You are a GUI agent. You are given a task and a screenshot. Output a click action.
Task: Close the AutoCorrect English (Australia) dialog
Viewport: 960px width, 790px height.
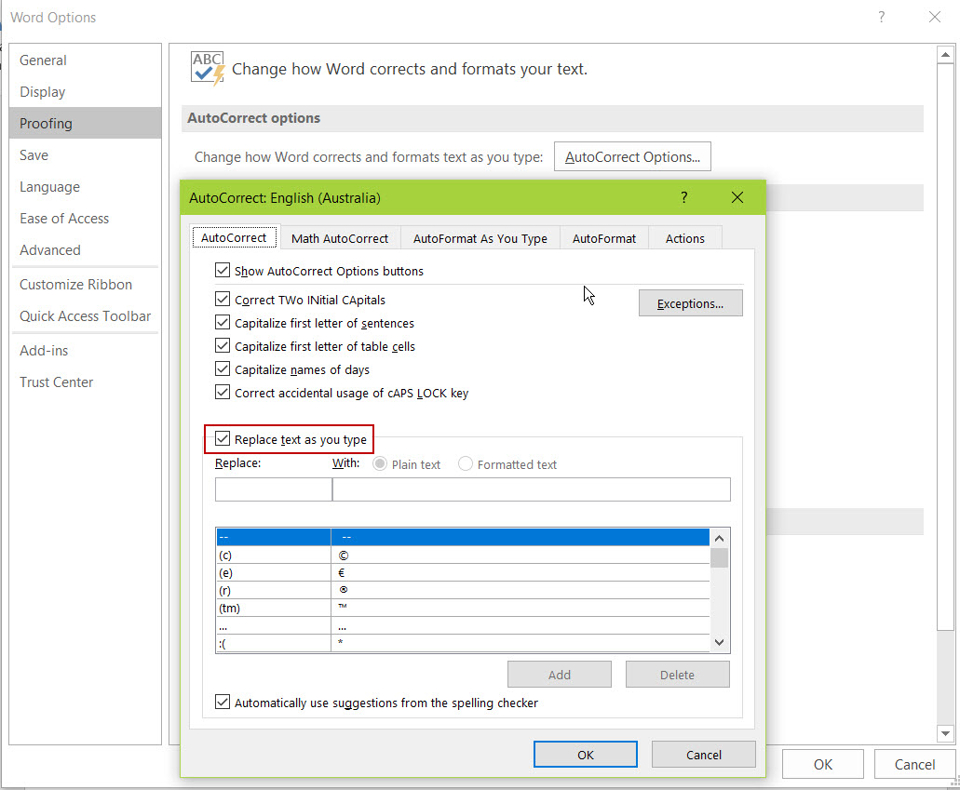737,197
